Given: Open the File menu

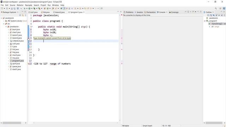Looking at the screenshot, I should [x=2, y=5].
